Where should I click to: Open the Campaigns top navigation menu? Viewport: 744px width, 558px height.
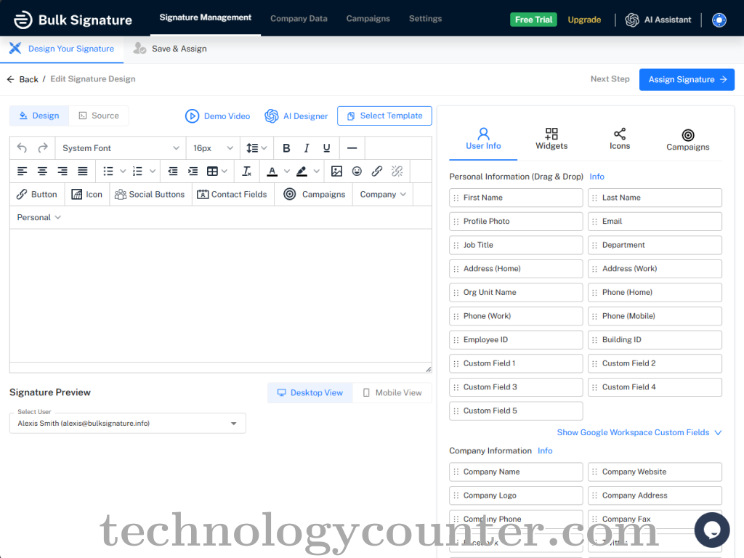368,18
